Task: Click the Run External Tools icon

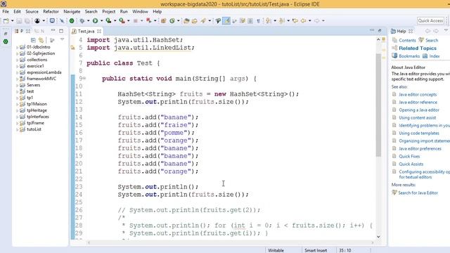Action: [122, 20]
